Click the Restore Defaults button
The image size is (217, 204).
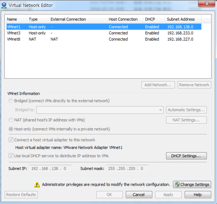click(21, 194)
